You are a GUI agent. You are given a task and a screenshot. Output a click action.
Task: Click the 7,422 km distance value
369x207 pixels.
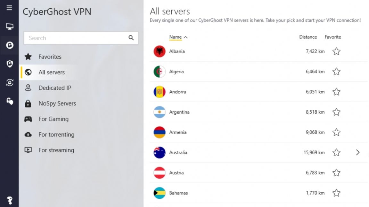point(315,51)
